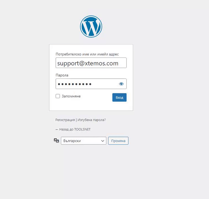Open the Български language dropdown
The width and height of the screenshot is (209, 199).
pos(83,141)
